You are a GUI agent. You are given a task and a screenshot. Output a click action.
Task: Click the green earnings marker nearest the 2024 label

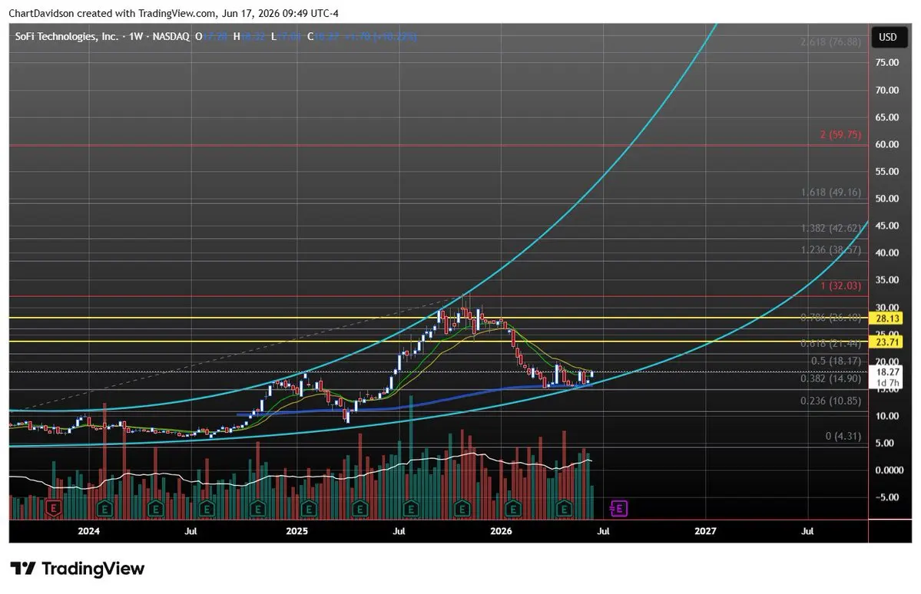[104, 508]
